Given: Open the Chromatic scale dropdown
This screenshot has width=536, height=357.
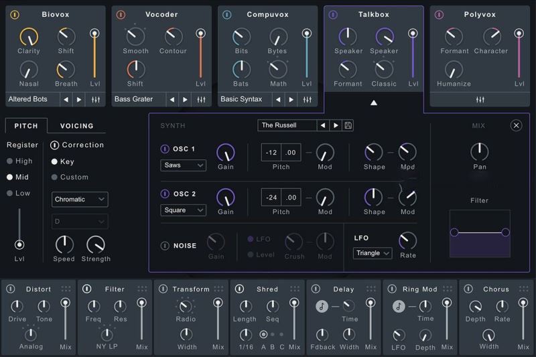Looking at the screenshot, I should [80, 200].
